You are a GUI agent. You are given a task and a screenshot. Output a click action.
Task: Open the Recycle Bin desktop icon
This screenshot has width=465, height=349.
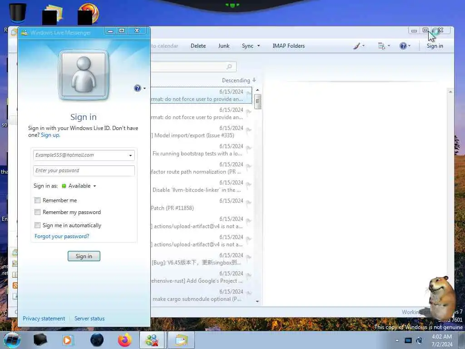(18, 13)
